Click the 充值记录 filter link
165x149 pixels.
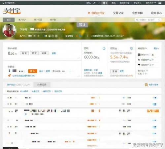35,91
